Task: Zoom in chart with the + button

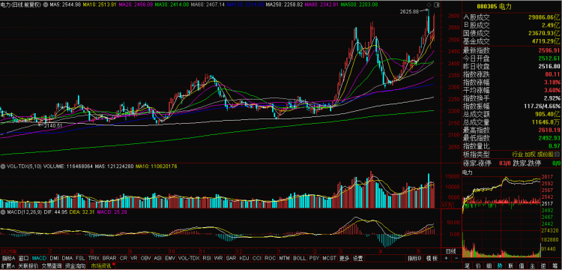Action: 447,258
